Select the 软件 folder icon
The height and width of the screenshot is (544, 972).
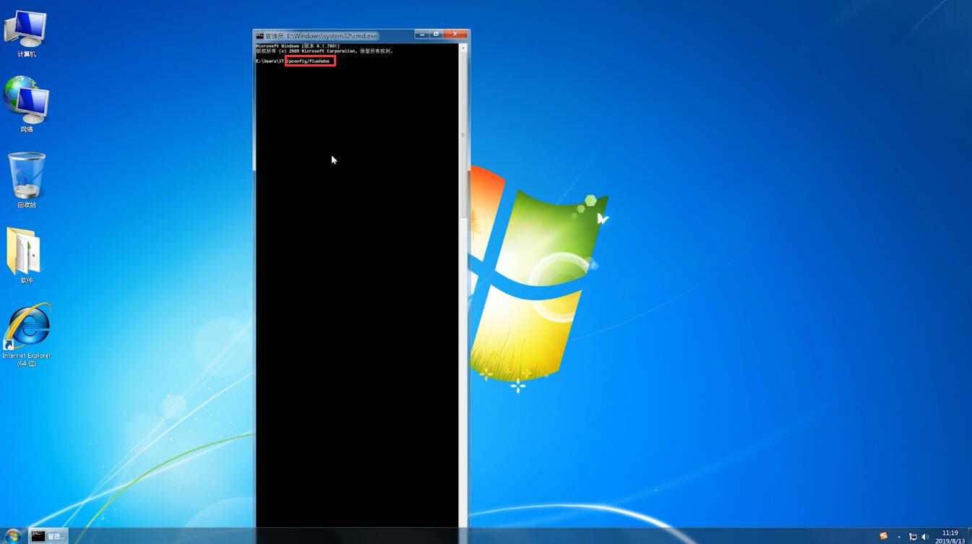click(x=26, y=255)
